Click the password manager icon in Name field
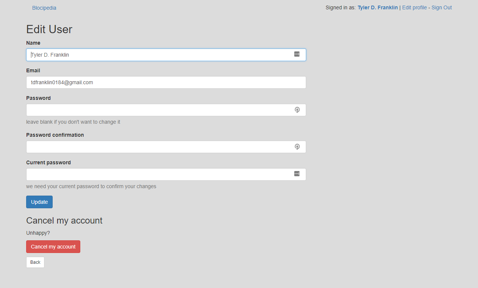This screenshot has width=478, height=288. 297,54
